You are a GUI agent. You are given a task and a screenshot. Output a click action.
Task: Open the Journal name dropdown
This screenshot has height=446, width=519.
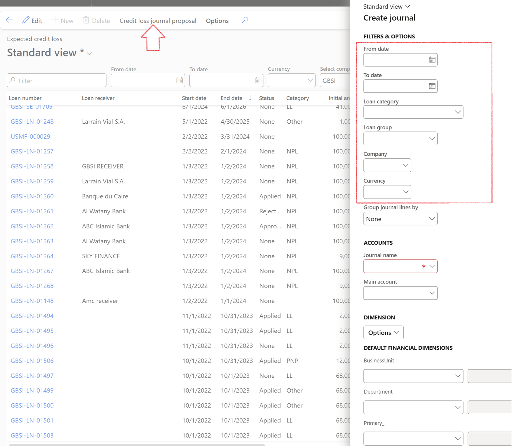pyautogui.click(x=432, y=266)
